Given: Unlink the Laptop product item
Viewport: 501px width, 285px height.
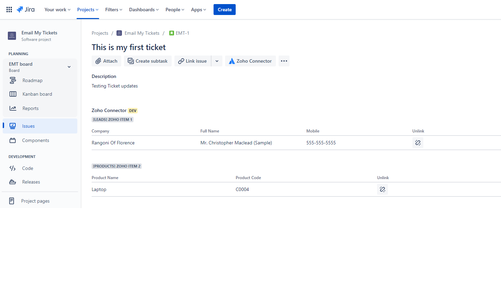Looking at the screenshot, I should pos(382,189).
